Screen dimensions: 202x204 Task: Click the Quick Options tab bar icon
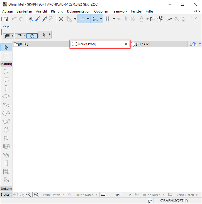point(193,44)
